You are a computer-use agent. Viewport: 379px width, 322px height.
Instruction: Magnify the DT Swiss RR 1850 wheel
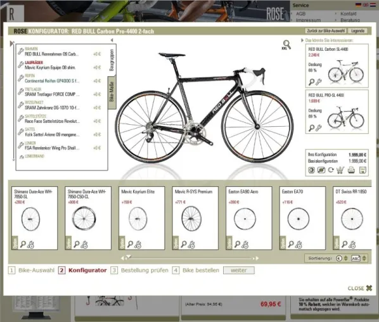[345, 245]
